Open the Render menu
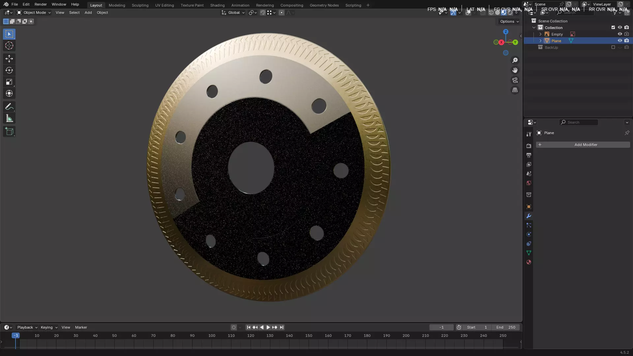Viewport: 633px width, 356px height. coord(41,4)
